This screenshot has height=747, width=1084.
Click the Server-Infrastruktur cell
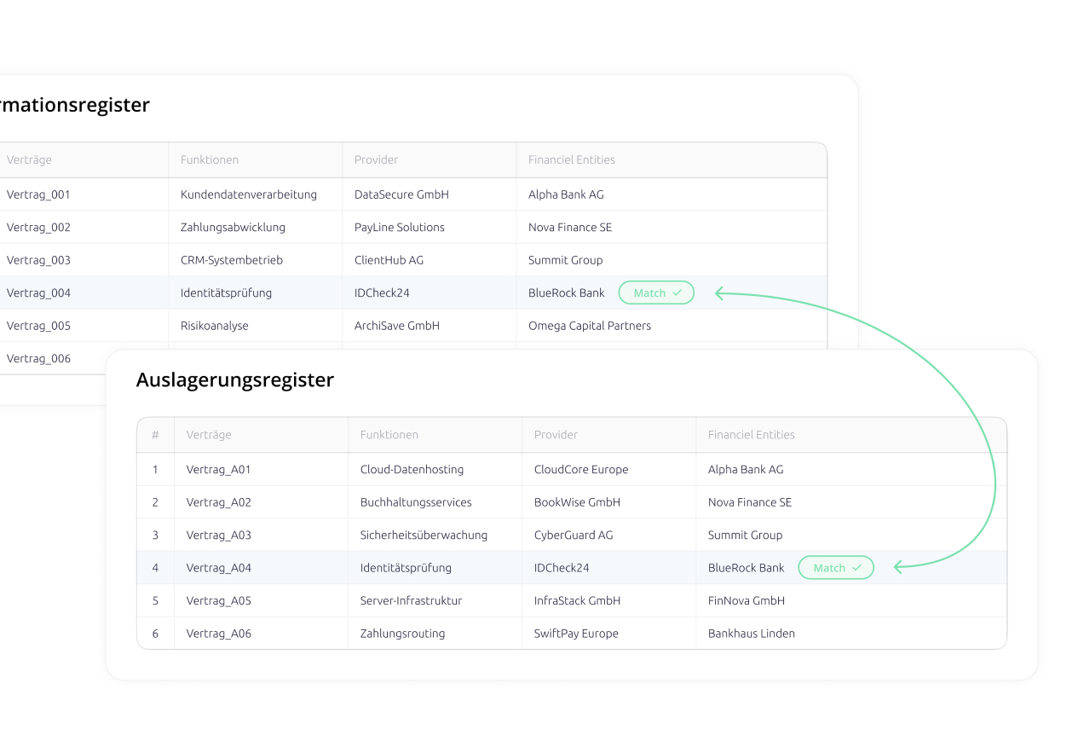[411, 601]
